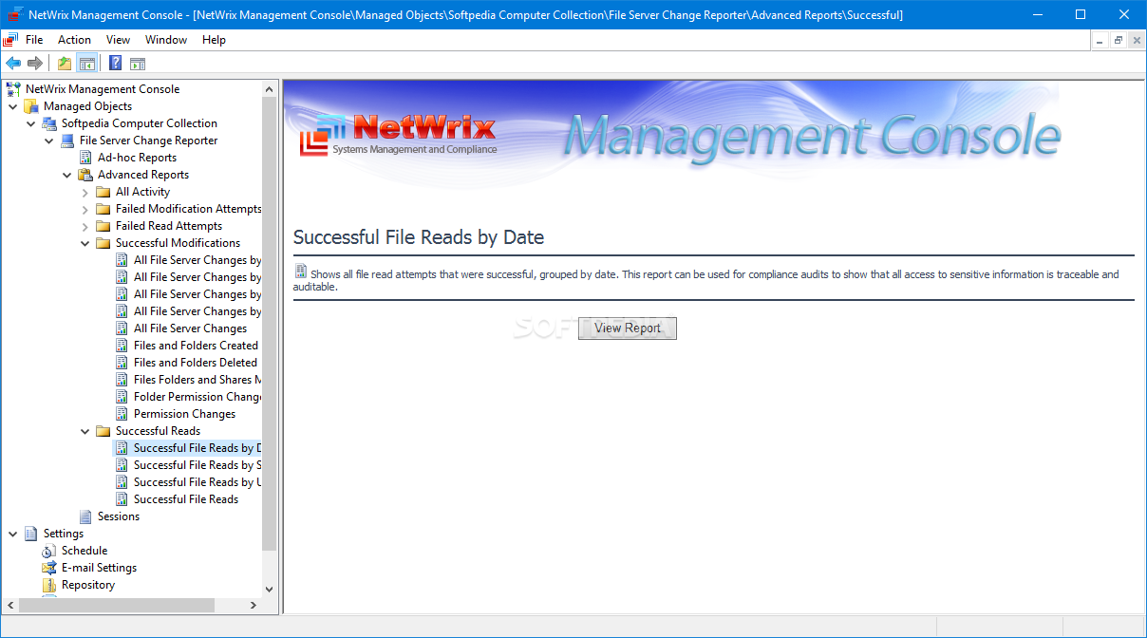Expand the Failed Read Attempts folder
1147x638 pixels.
(x=85, y=226)
